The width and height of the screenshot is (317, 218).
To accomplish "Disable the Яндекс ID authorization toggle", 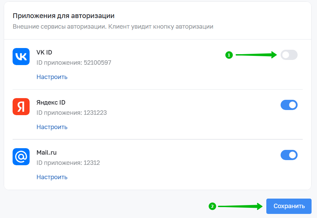I will 289,105.
